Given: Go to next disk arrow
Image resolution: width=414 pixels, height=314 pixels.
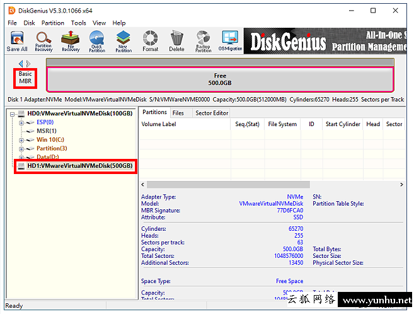Looking at the screenshot, I should coord(28,64).
